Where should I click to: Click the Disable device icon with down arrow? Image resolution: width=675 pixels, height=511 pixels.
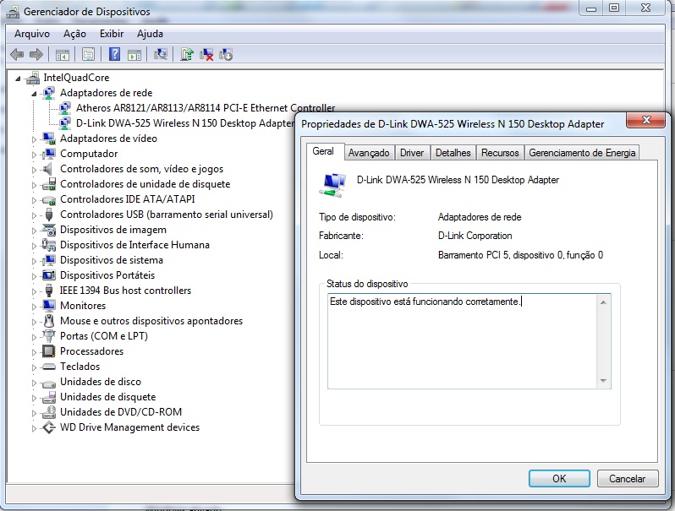[x=226, y=54]
